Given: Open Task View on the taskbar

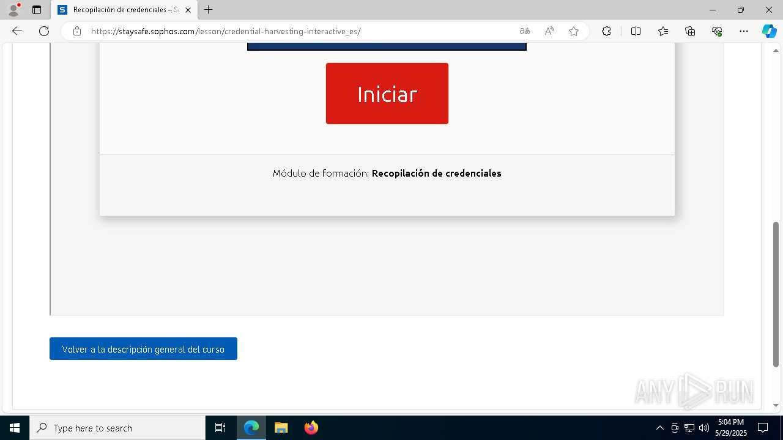Looking at the screenshot, I should click(220, 428).
